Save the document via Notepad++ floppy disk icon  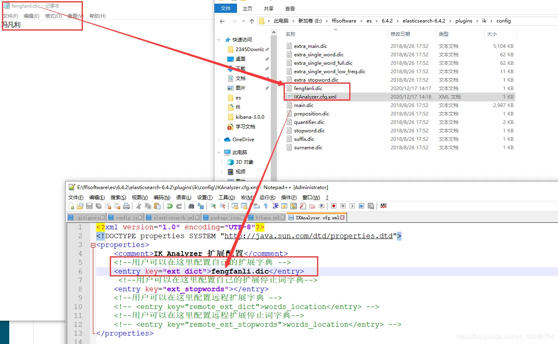(x=89, y=206)
